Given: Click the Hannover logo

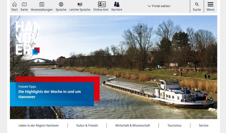Looking at the screenshot, I should tap(27, 38).
